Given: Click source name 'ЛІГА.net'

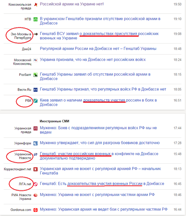Looking at the screenshot, I should coord(25,184).
